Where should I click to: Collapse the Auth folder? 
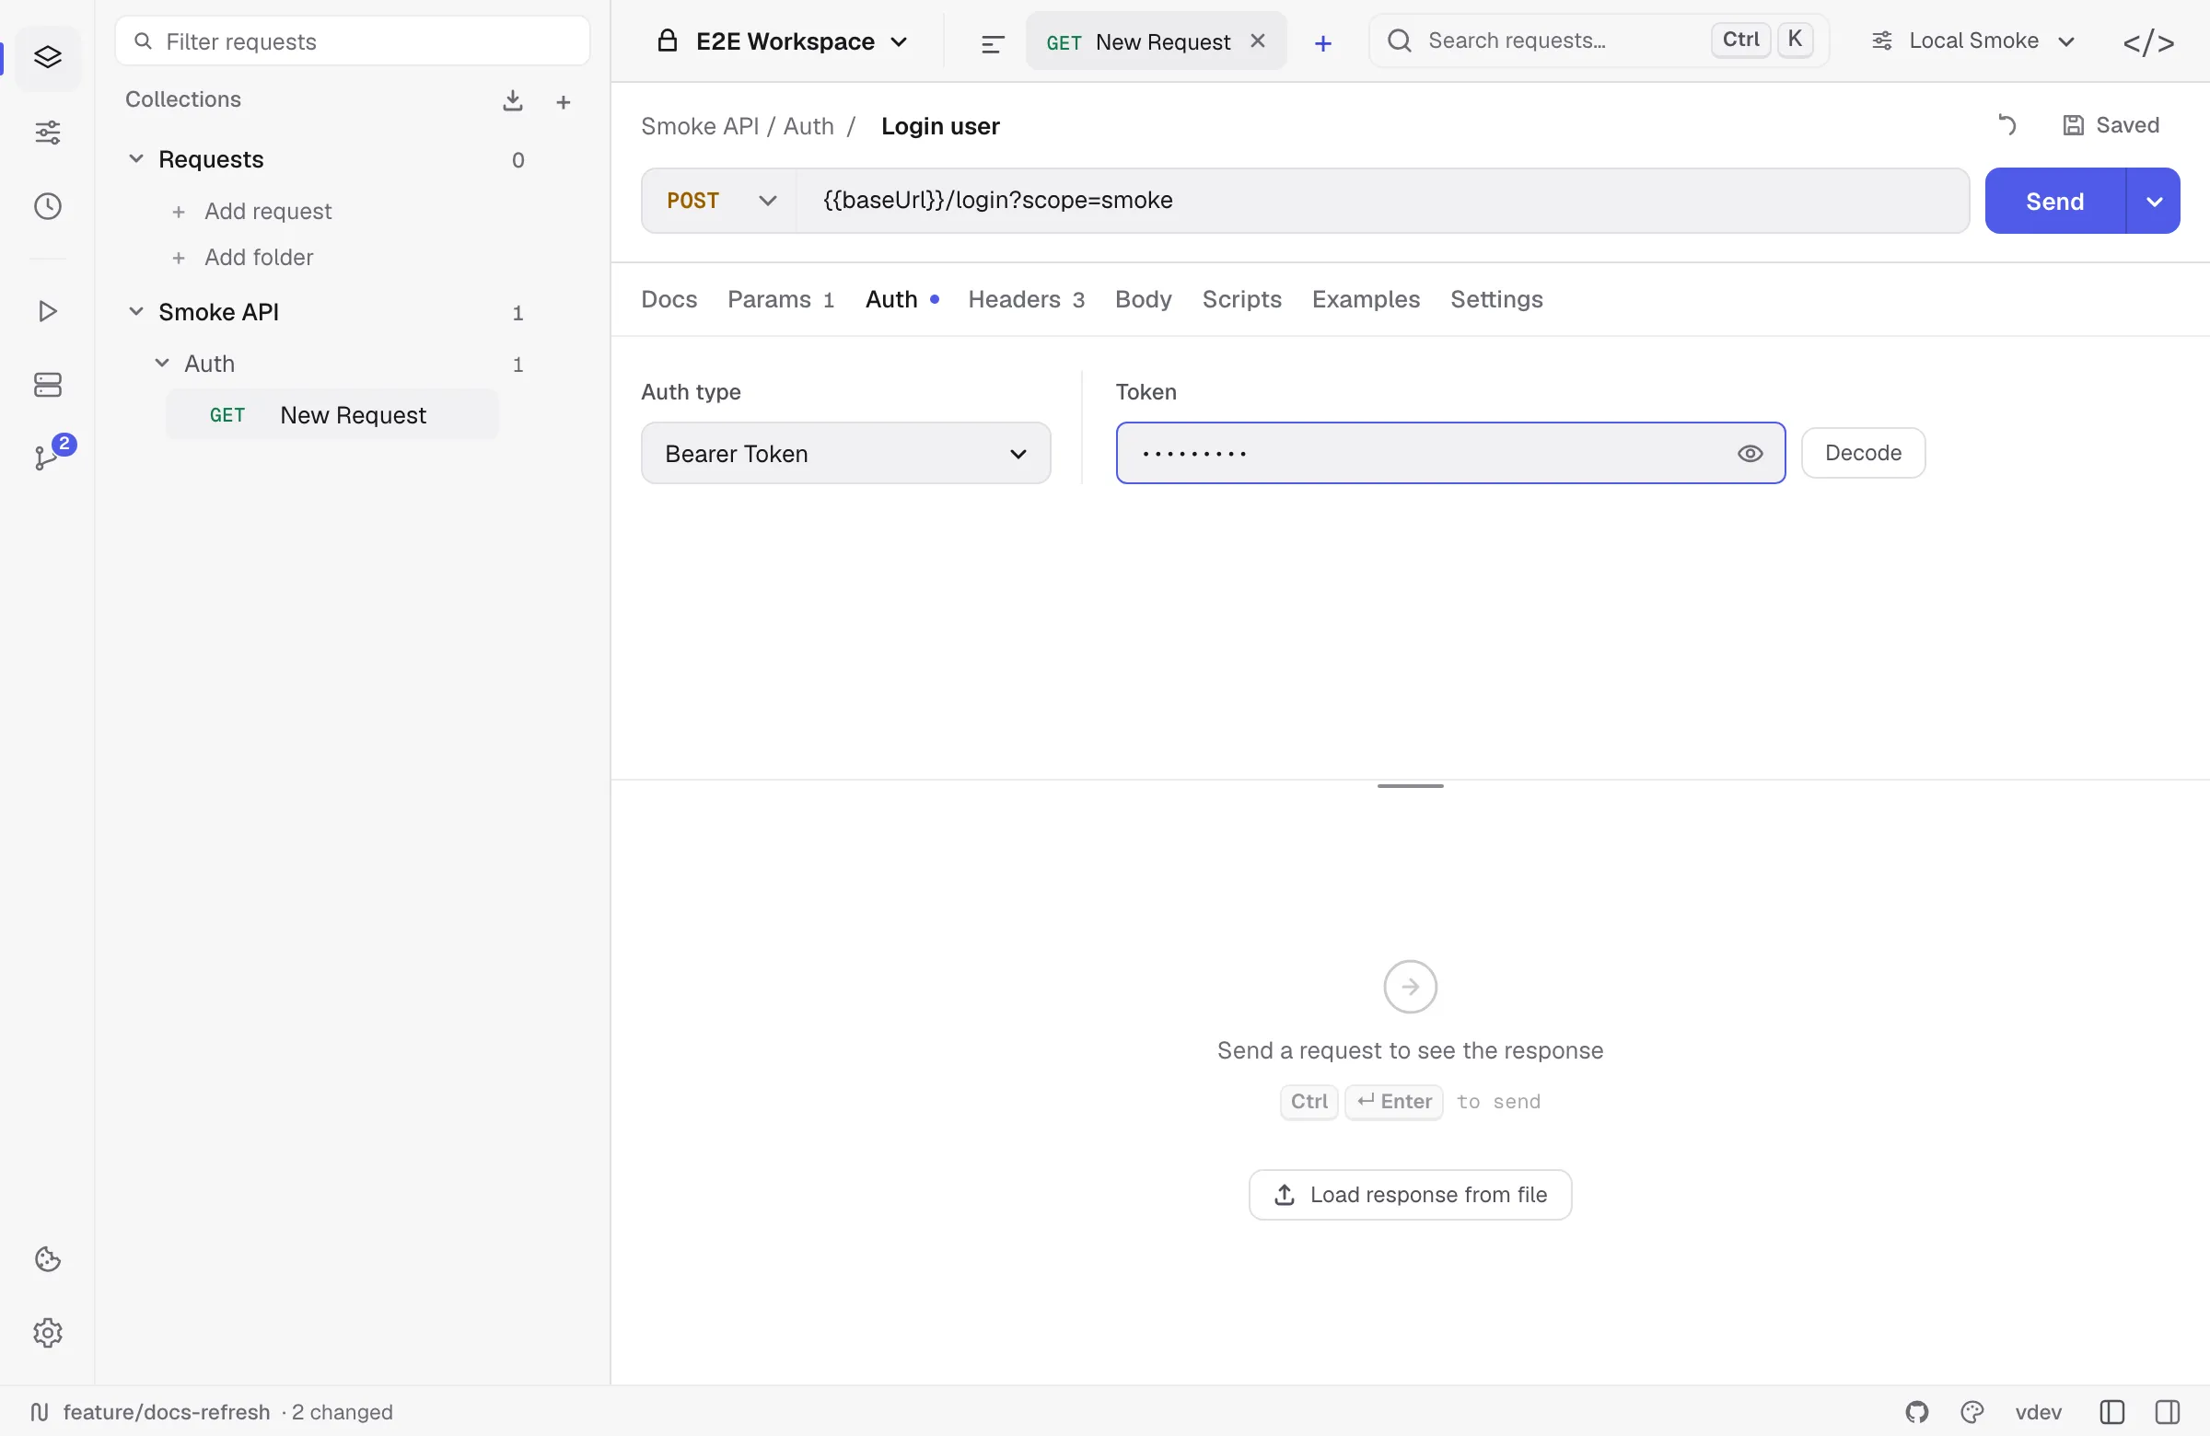point(161,363)
